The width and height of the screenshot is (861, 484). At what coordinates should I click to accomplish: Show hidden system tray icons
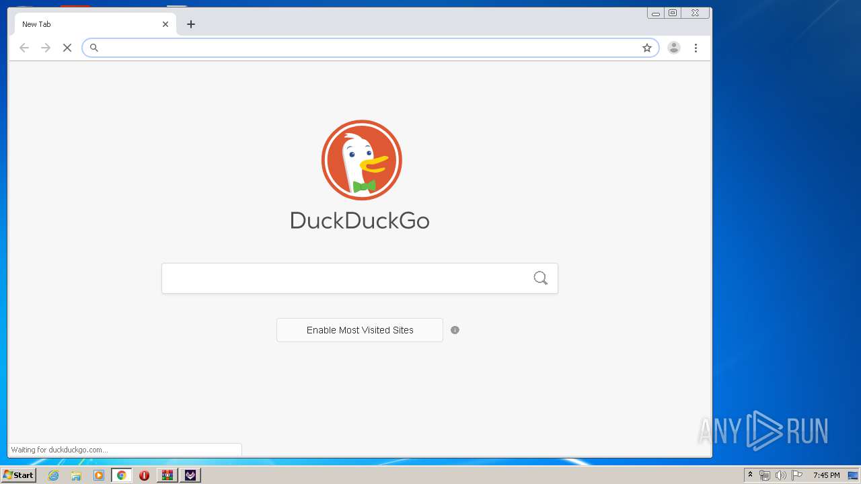coord(751,475)
